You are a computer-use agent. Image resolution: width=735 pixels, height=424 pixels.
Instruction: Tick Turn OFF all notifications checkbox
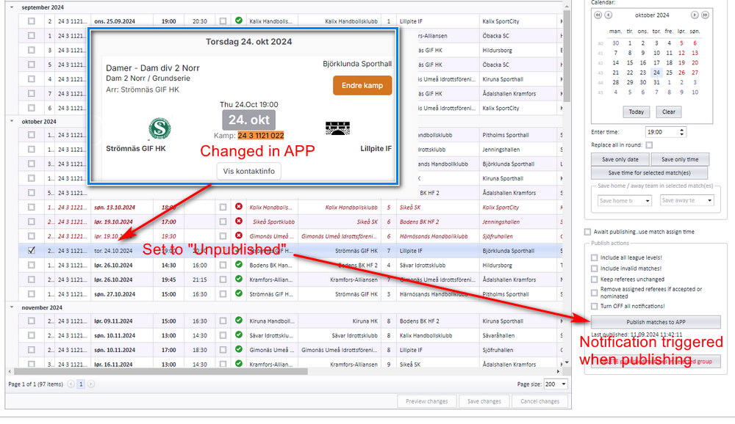pyautogui.click(x=595, y=306)
